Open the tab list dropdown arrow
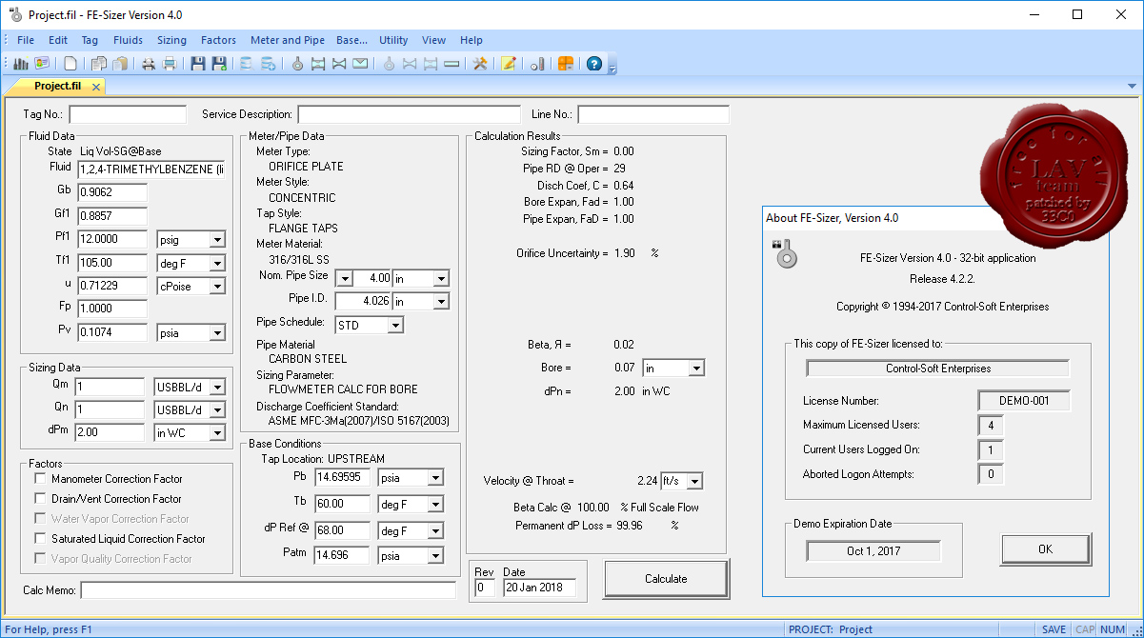Viewport: 1144px width, 638px height. point(1132,86)
